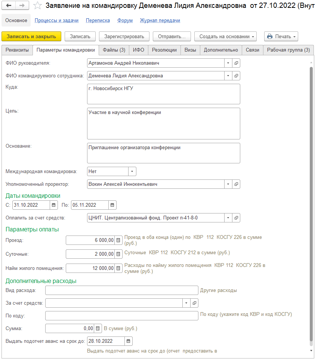The width and height of the screenshot is (315, 360).
Task: Open За счет средств record icon
Action: [194, 303]
